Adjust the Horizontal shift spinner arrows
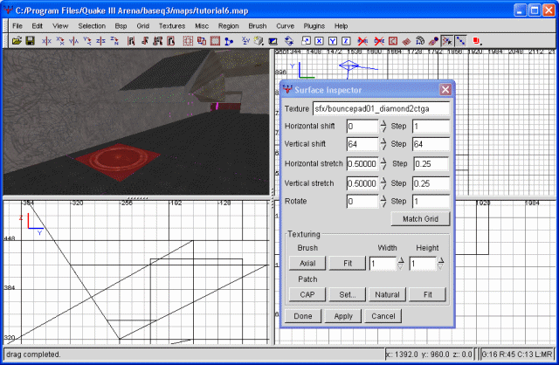The image size is (559, 365). (x=383, y=127)
